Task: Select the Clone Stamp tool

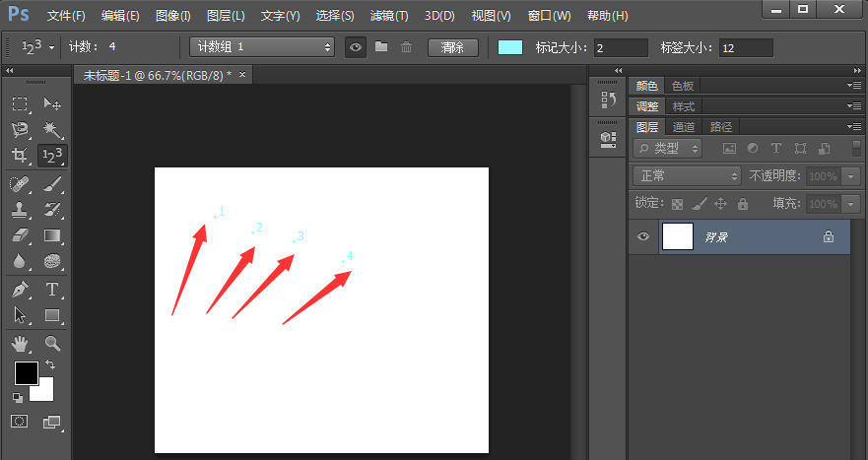Action: click(x=20, y=210)
